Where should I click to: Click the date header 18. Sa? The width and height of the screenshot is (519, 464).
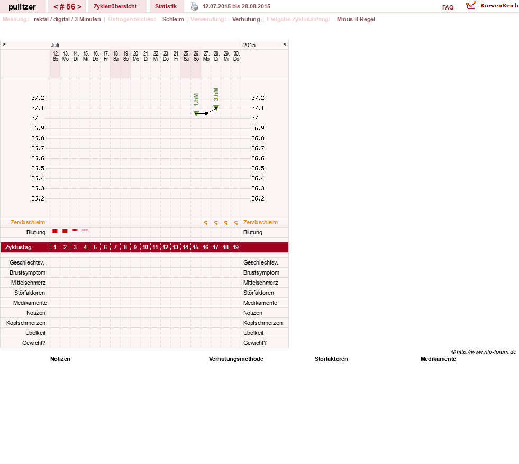click(x=116, y=56)
